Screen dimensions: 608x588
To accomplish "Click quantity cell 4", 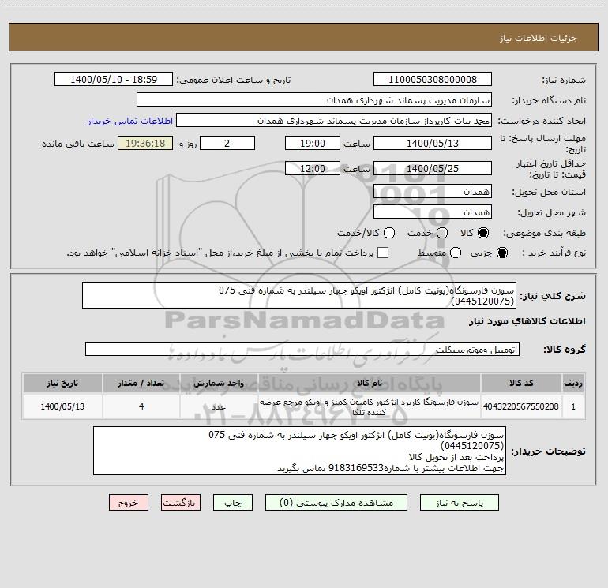I will tap(141, 406).
